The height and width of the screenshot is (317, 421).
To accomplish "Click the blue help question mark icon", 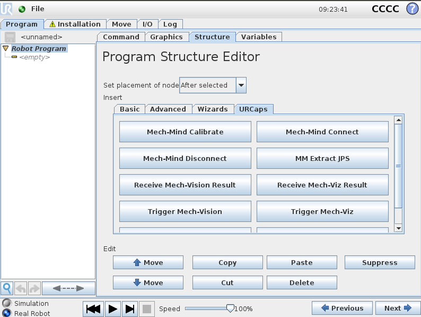I will (x=412, y=9).
